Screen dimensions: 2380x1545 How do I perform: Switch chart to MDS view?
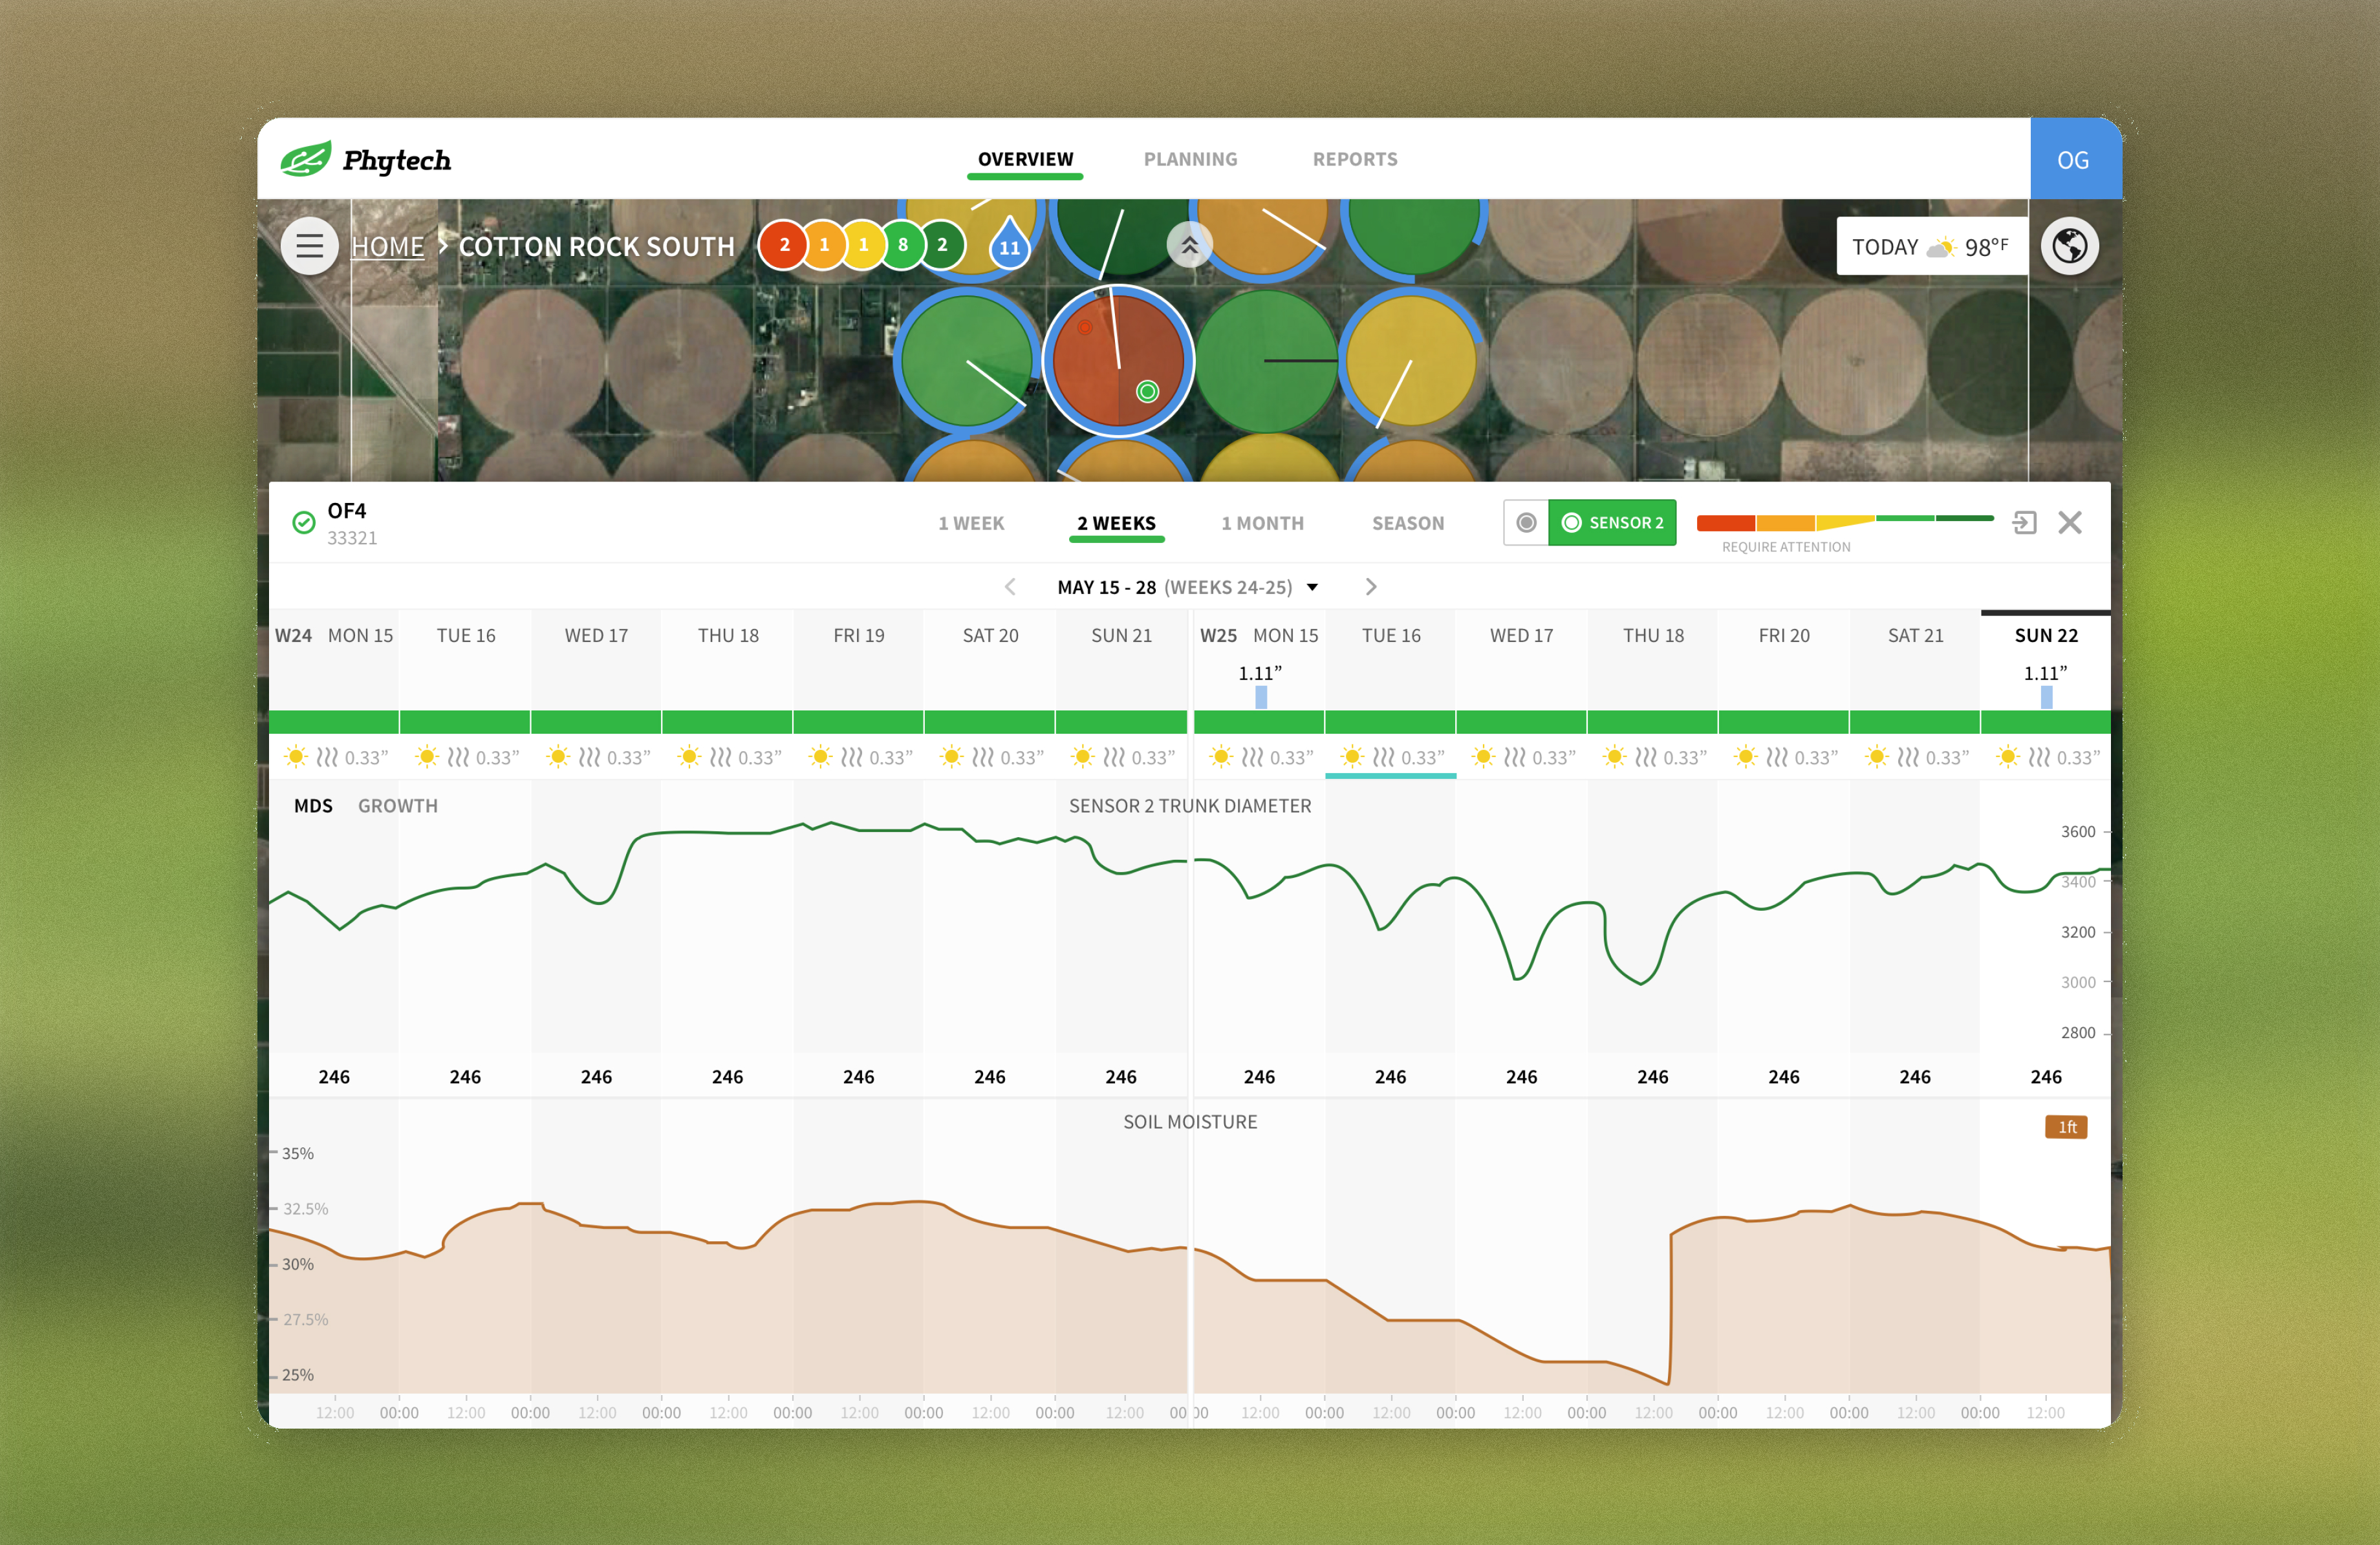coord(313,805)
